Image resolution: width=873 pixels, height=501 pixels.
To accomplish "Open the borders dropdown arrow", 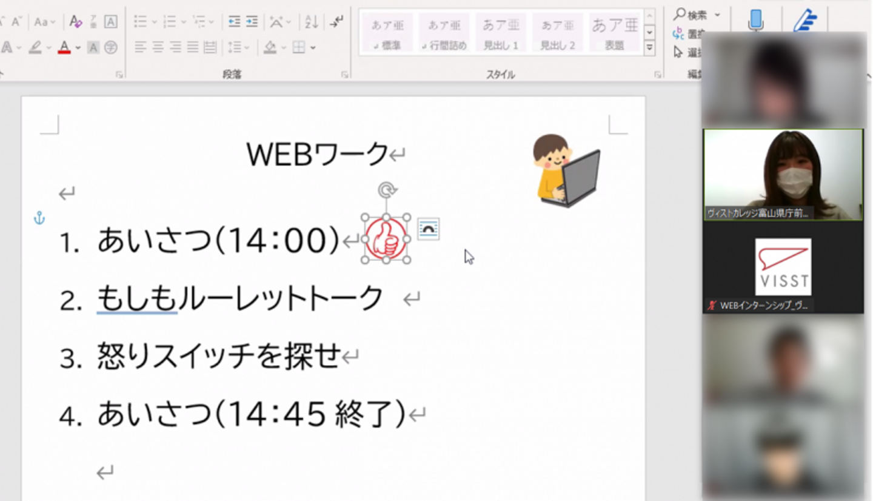I will 313,48.
